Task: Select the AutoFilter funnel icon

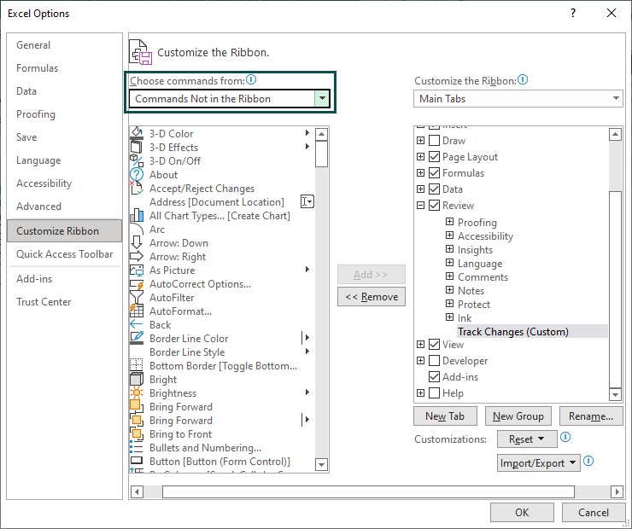Action: (137, 298)
